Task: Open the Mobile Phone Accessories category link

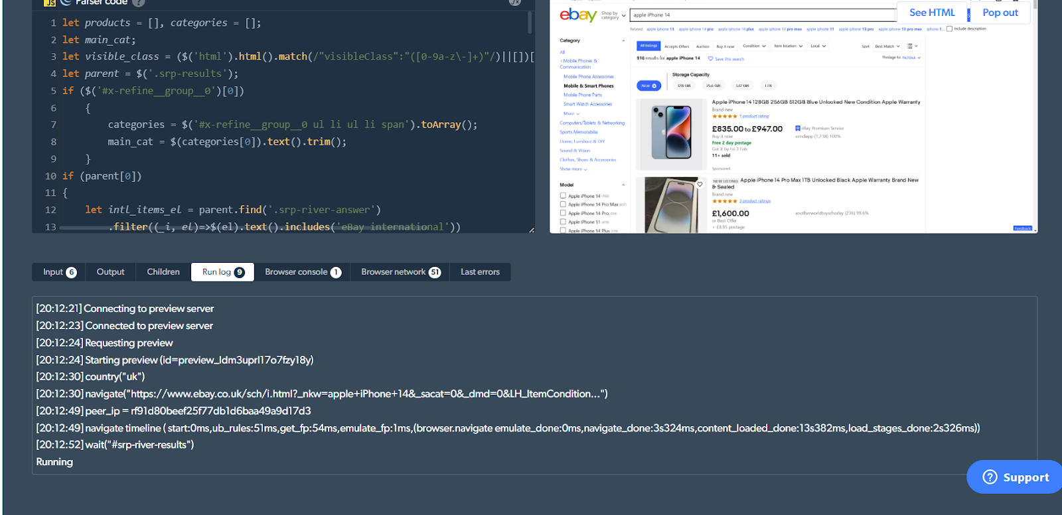Action: pyautogui.click(x=589, y=77)
